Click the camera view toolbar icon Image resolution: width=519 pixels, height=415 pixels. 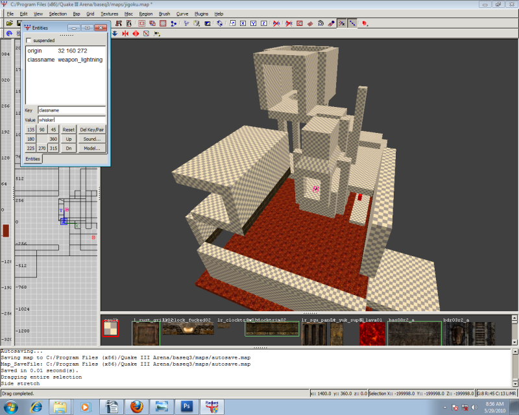[x=208, y=23]
